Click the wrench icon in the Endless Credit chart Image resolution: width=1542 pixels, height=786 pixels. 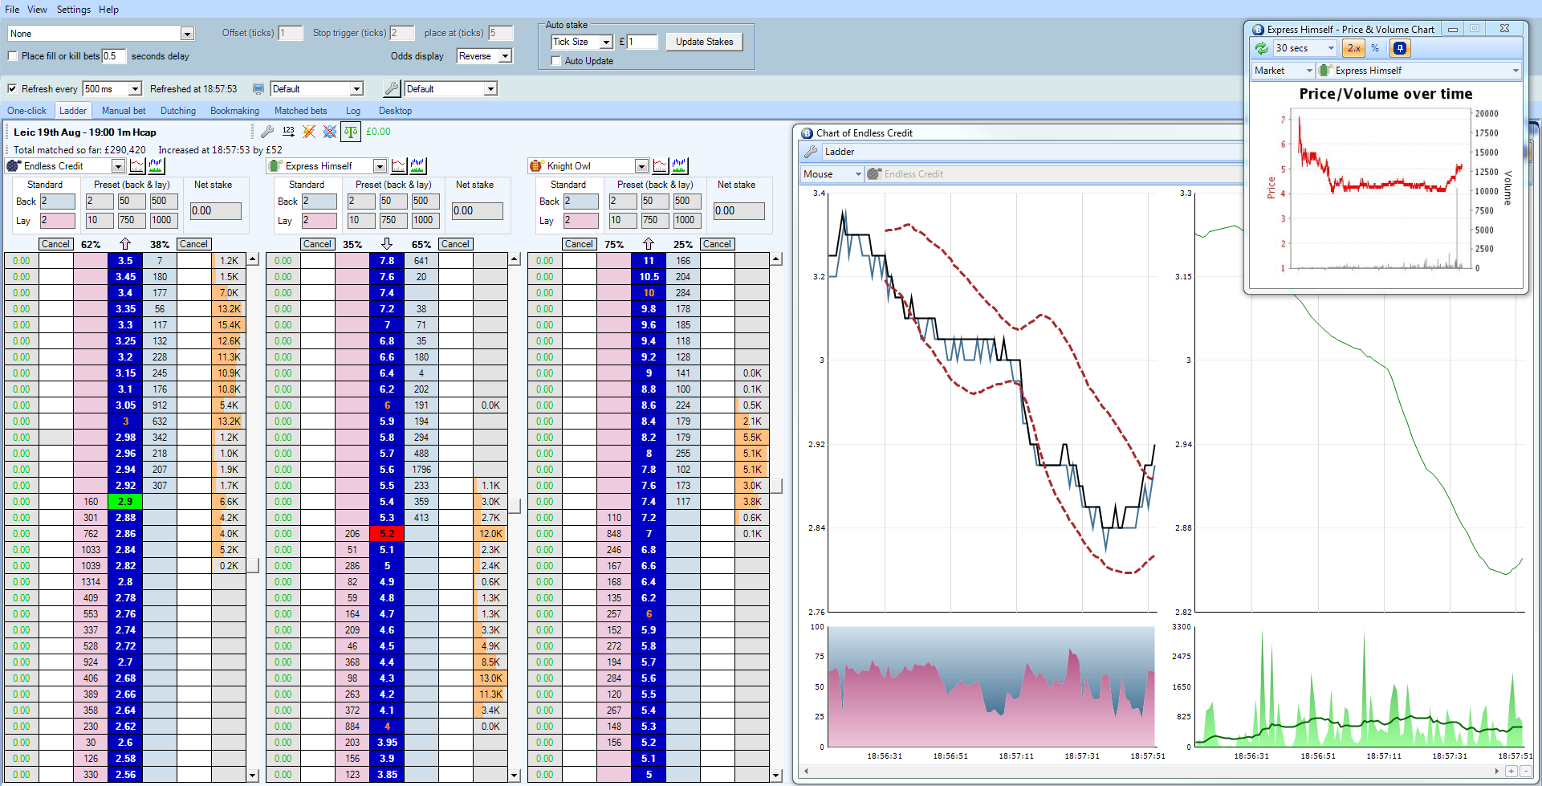(x=811, y=151)
